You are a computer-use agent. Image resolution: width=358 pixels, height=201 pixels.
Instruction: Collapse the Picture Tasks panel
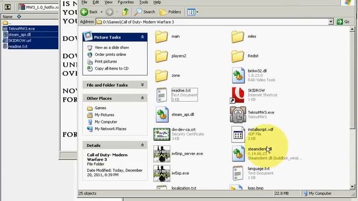coord(143,37)
